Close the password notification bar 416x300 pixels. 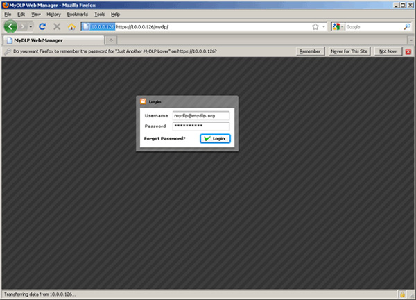(408, 52)
